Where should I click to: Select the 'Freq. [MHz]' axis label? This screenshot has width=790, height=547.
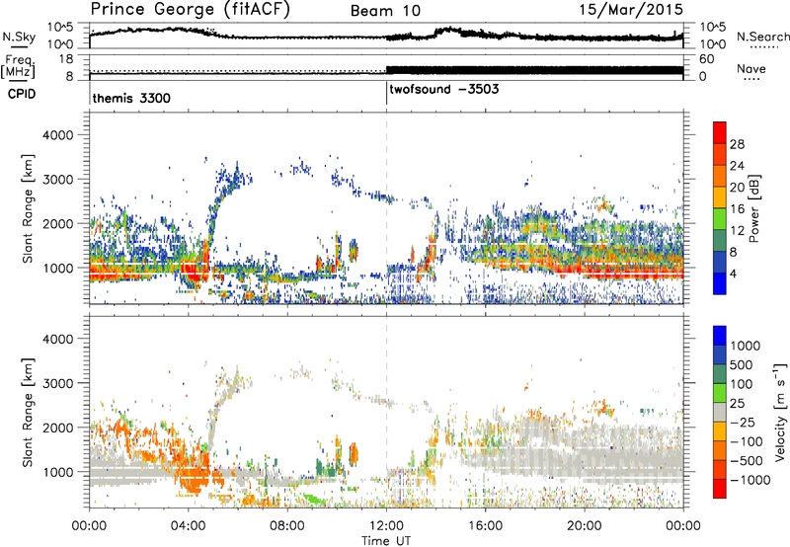[x=18, y=67]
